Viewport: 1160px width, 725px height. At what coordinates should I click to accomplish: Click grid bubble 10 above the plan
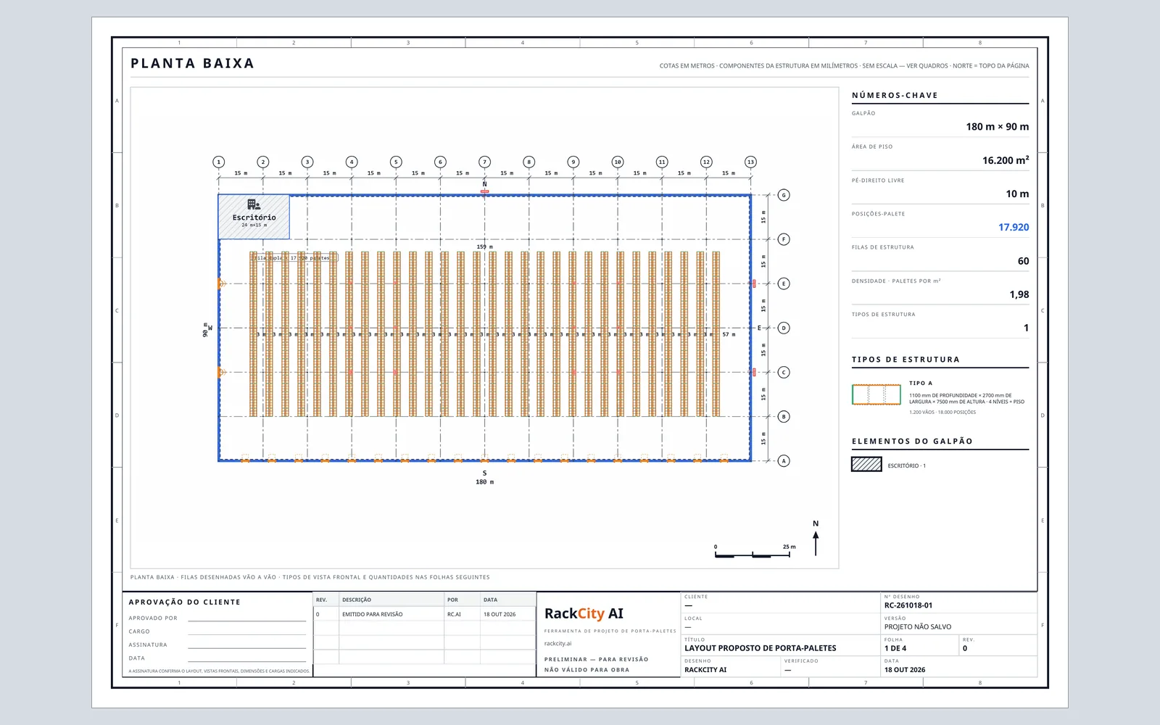click(618, 162)
